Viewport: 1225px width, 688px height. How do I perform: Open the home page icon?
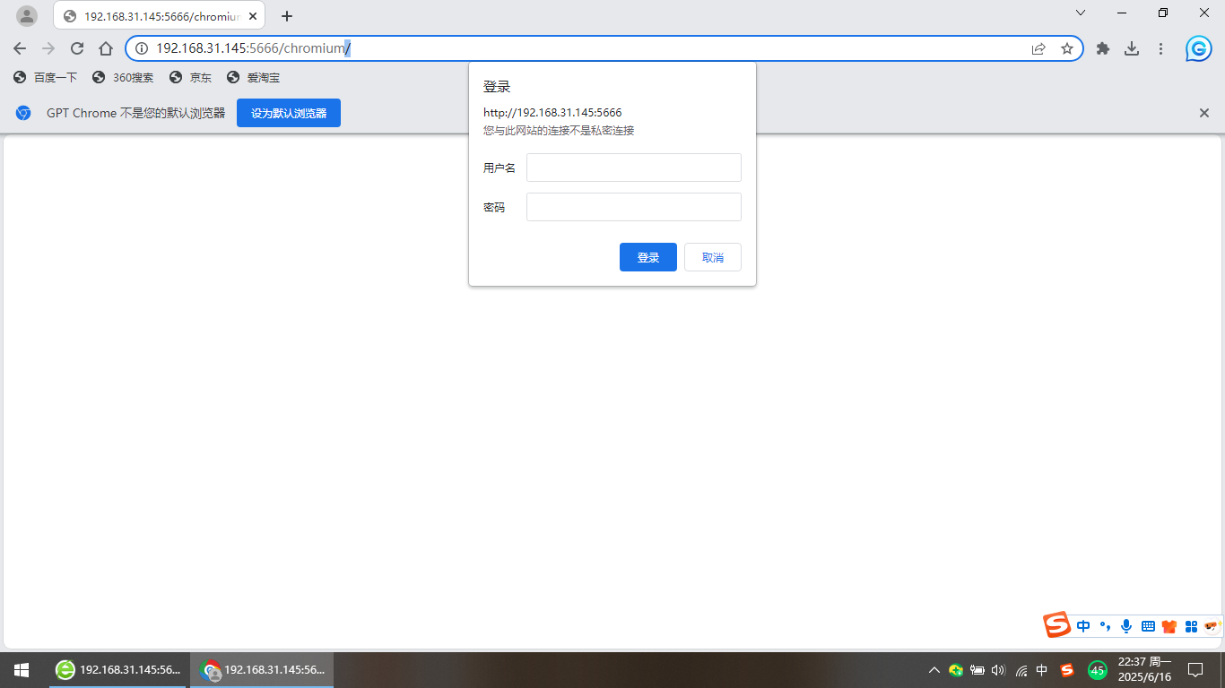pos(106,48)
